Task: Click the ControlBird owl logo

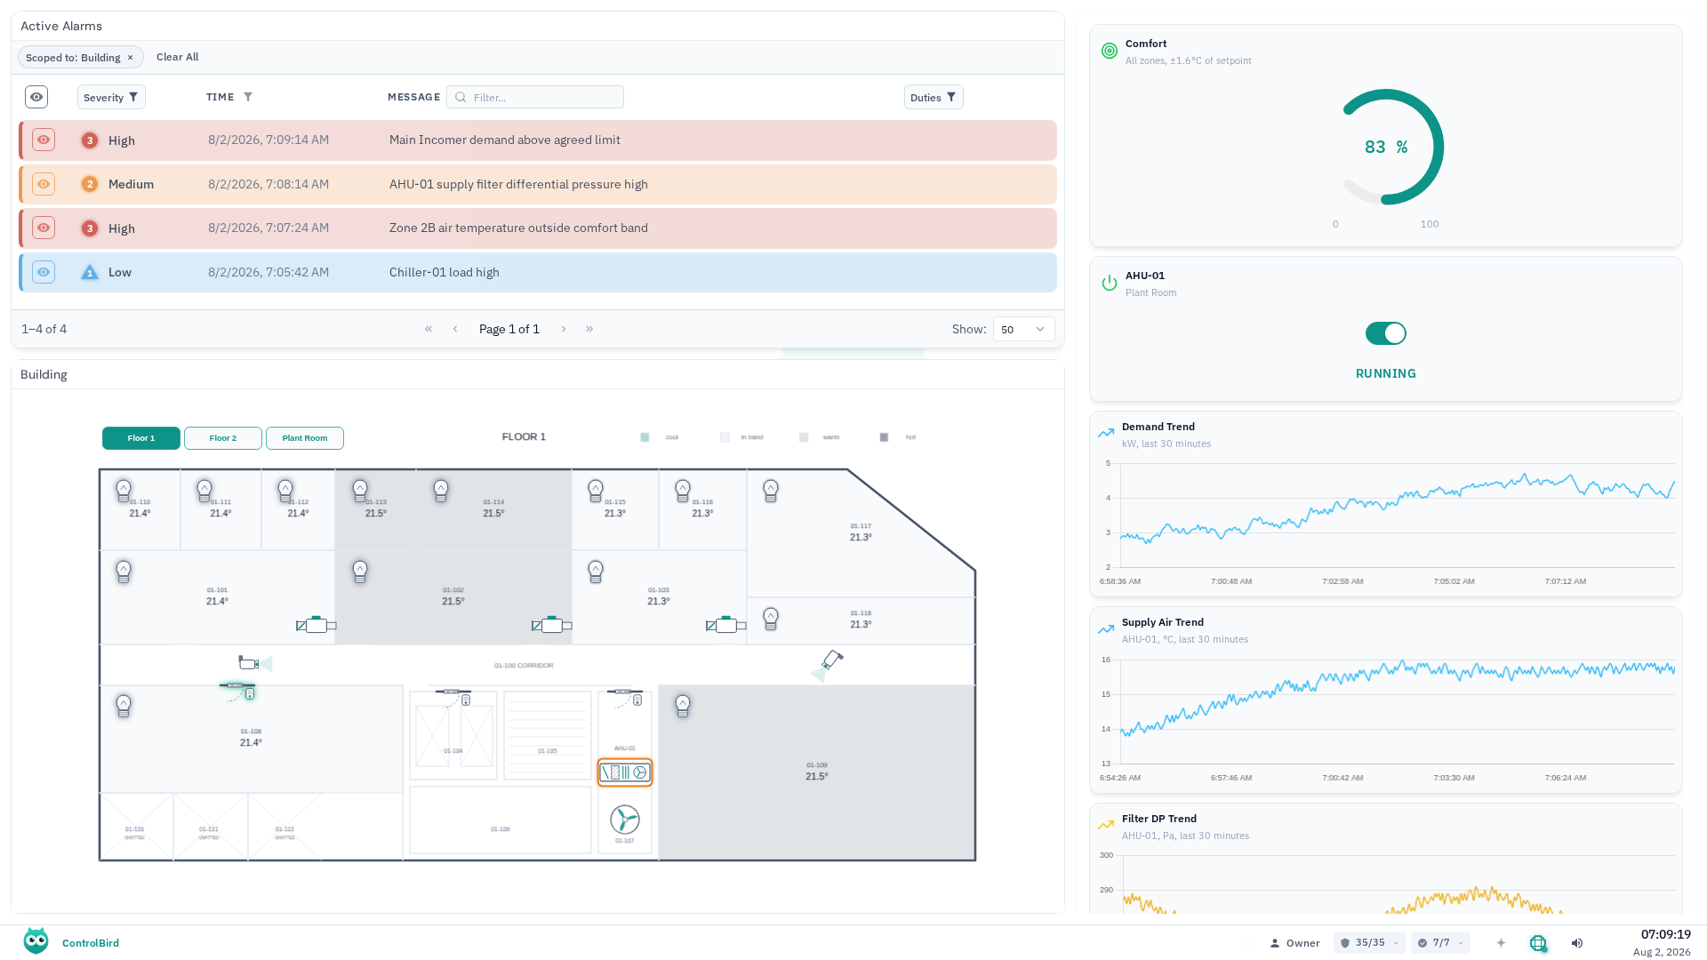Action: click(36, 940)
